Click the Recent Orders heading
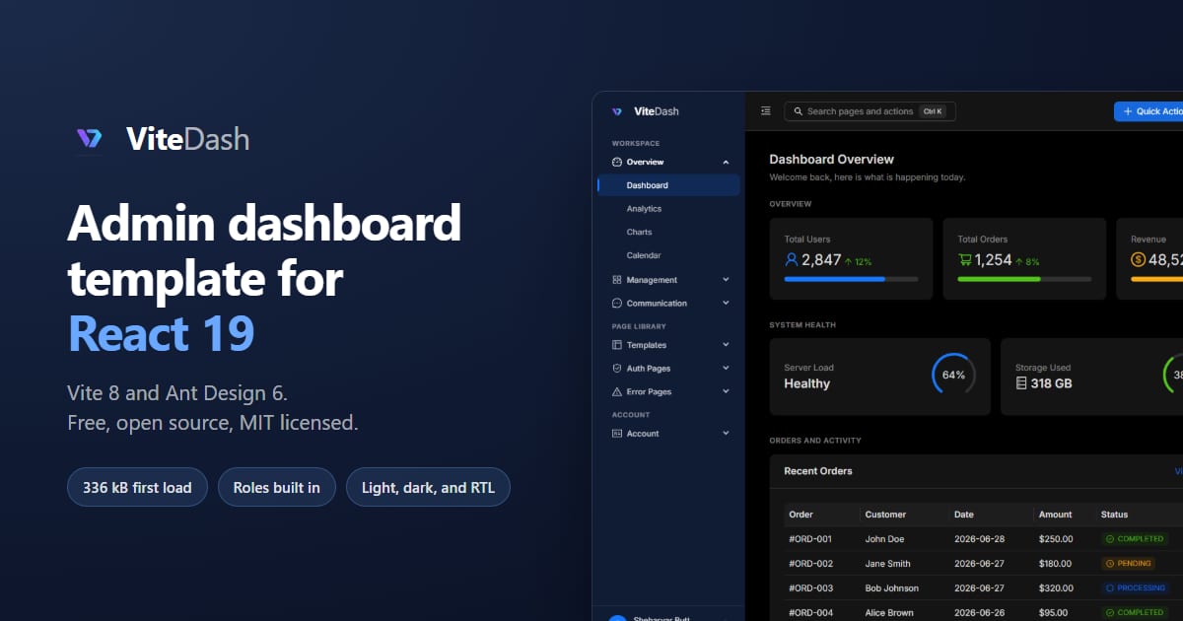The height and width of the screenshot is (621, 1183). click(818, 471)
